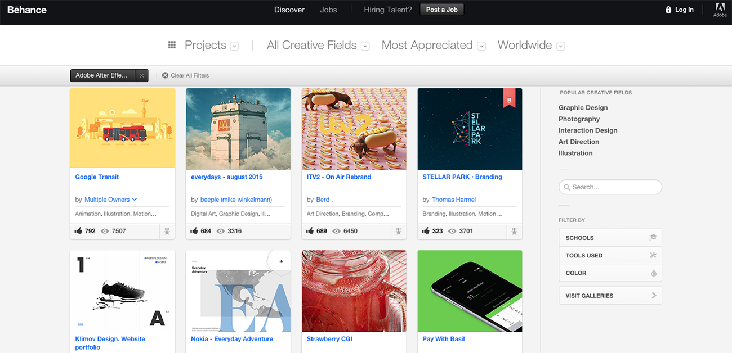732x353 pixels.
Task: Click Clear All Filters
Action: pyautogui.click(x=190, y=75)
